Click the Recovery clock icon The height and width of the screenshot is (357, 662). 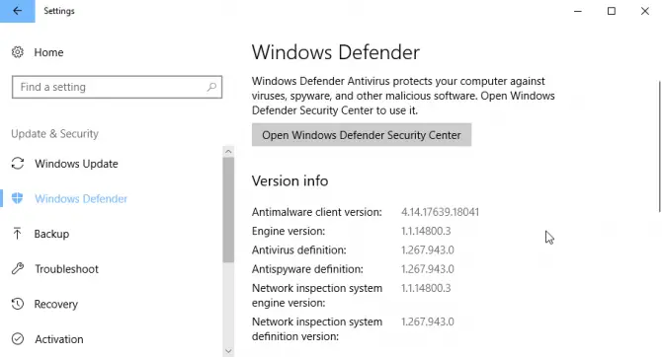point(18,304)
